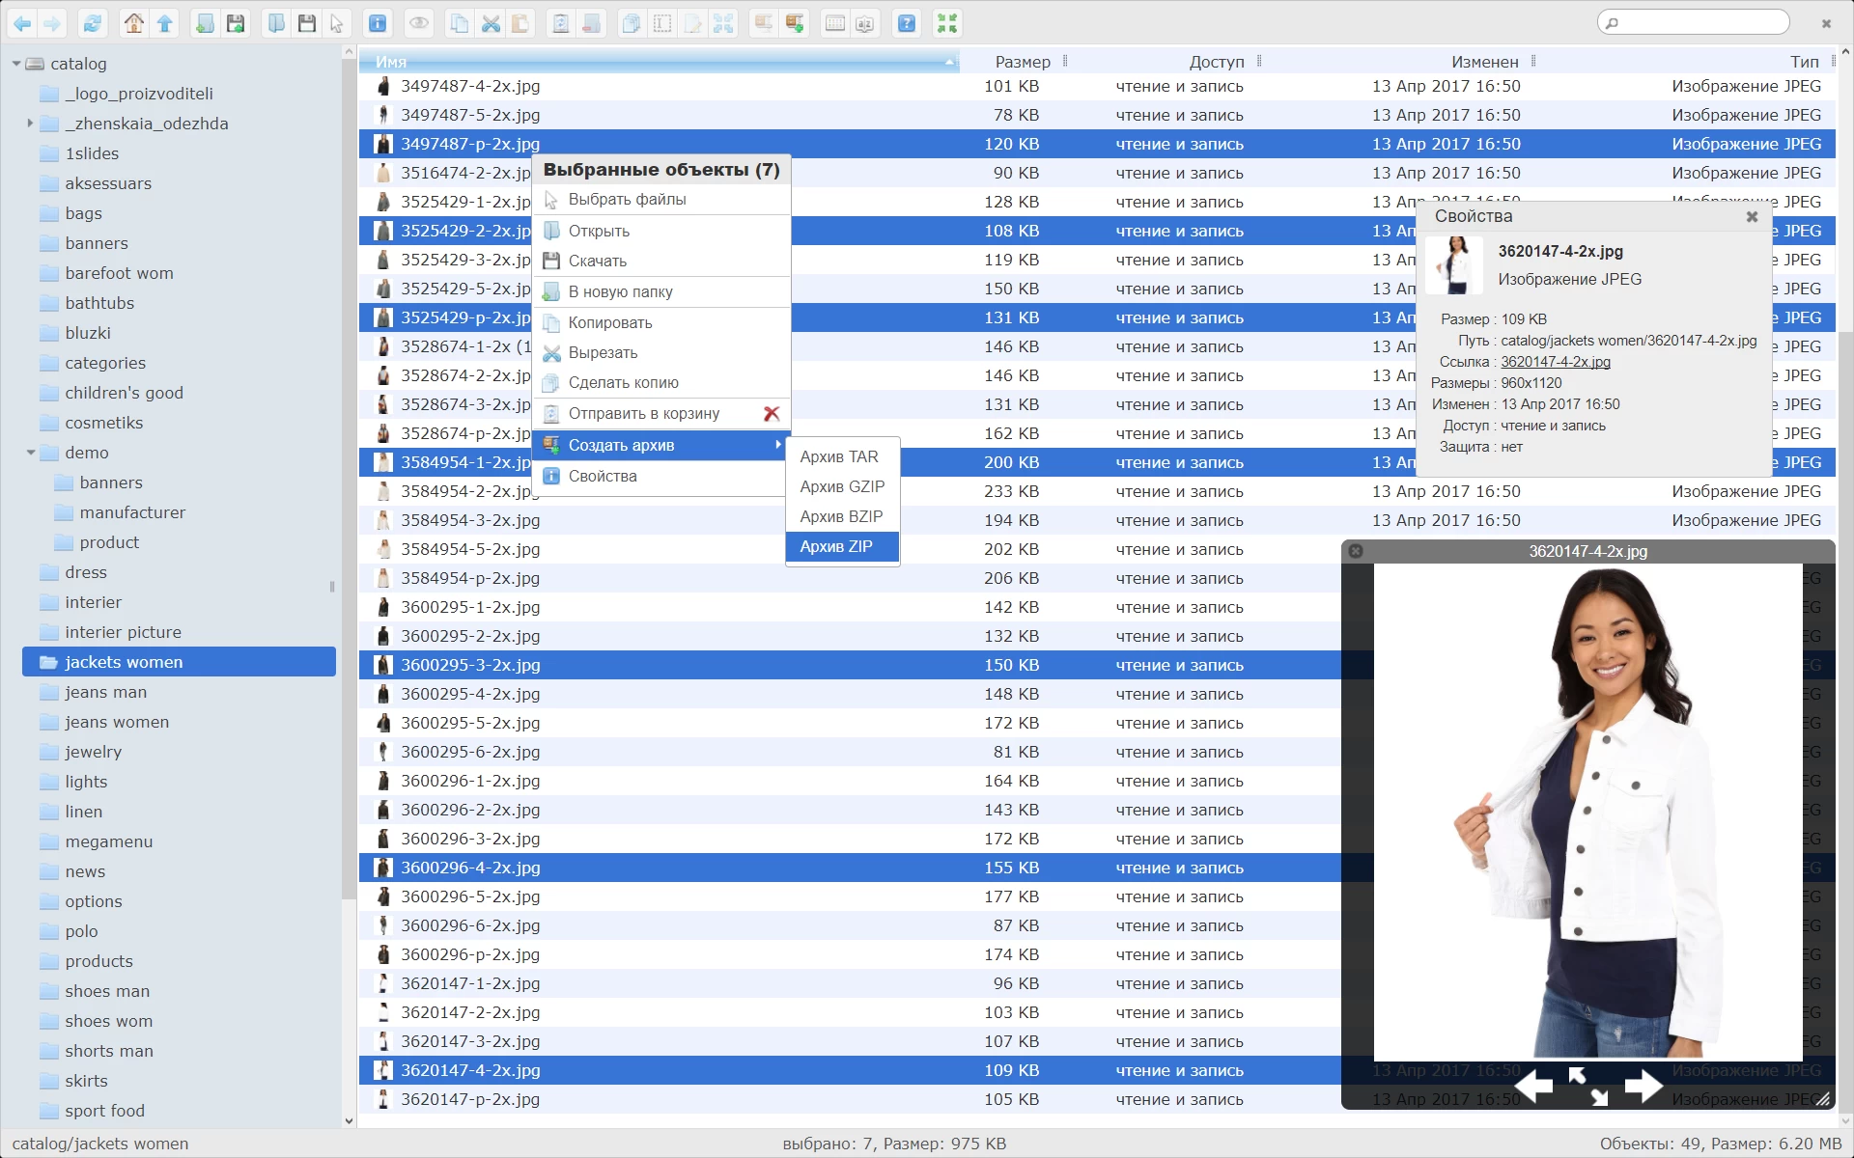Viewport: 1854px width, 1158px height.
Task: Click the resize image icon in the toolbar
Action: click(x=723, y=23)
